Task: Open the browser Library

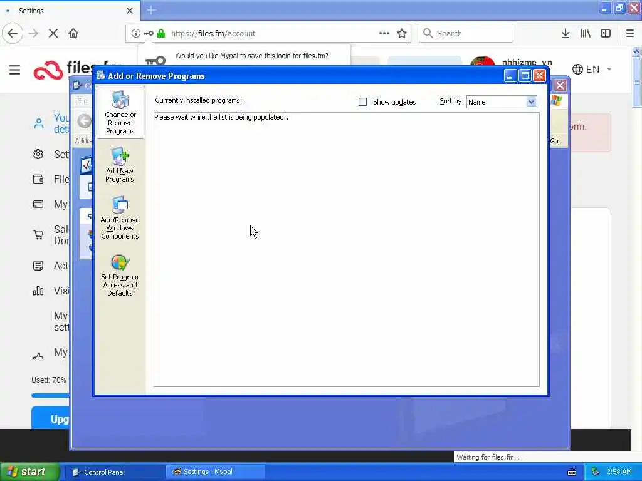Action: [586, 34]
